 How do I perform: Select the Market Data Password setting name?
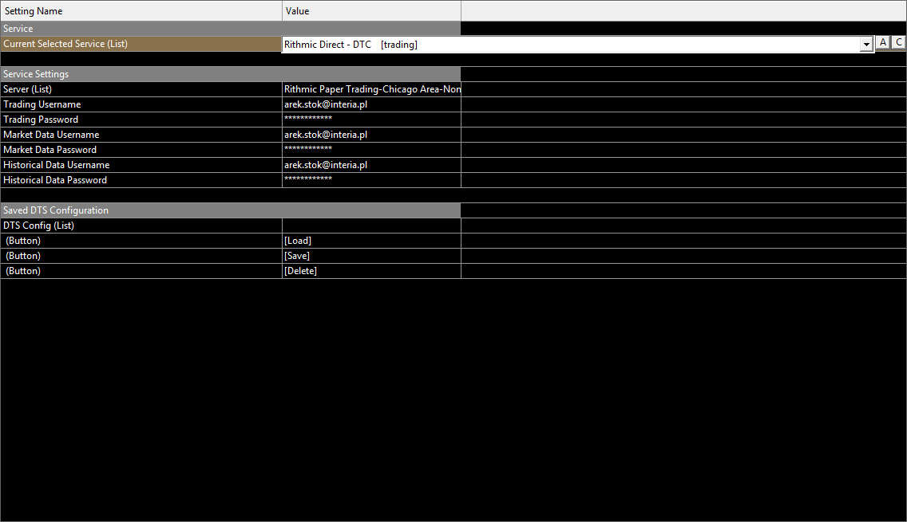pyautogui.click(x=141, y=150)
